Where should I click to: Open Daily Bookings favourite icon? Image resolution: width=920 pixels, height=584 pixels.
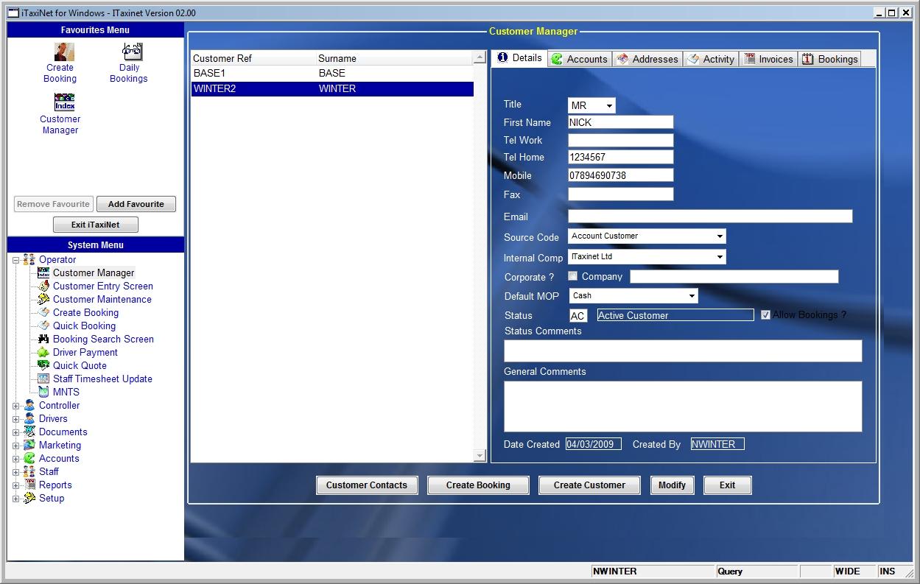point(133,52)
